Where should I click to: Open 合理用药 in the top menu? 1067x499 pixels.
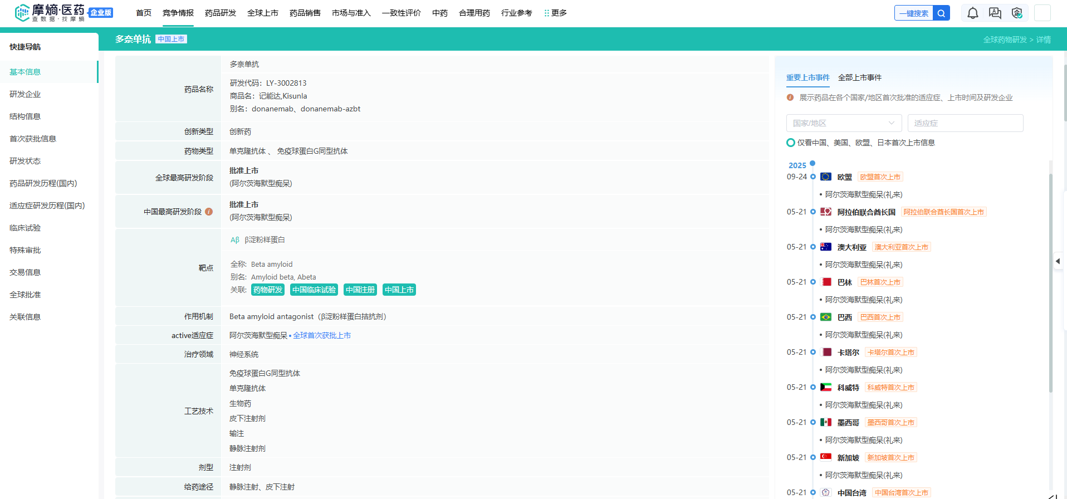[x=474, y=13]
